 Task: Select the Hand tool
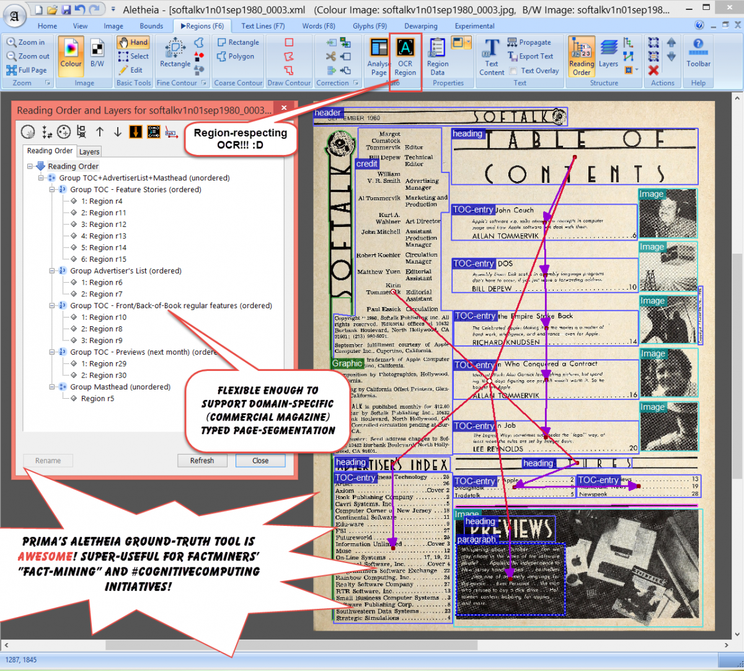pos(133,42)
